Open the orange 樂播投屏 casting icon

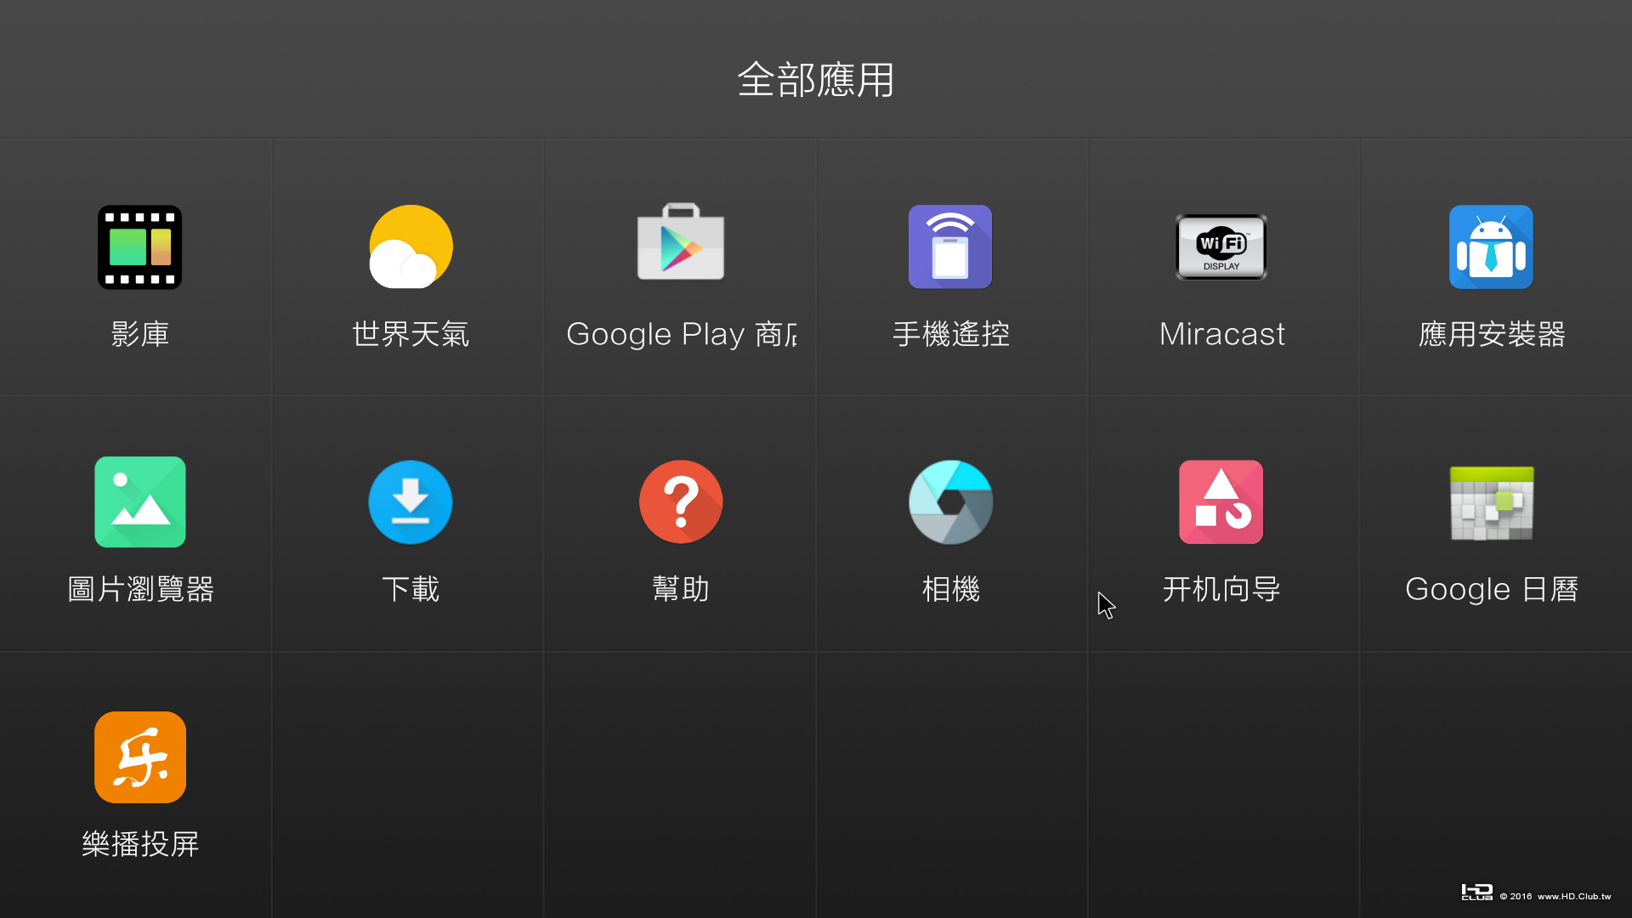pyautogui.click(x=139, y=756)
